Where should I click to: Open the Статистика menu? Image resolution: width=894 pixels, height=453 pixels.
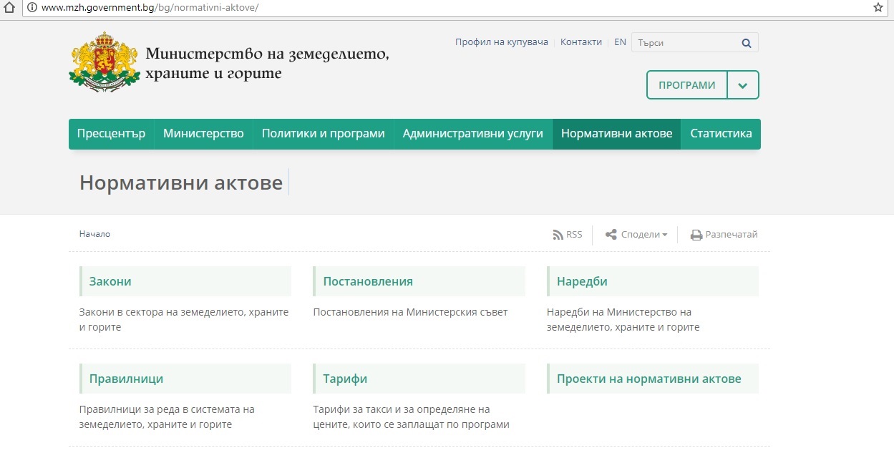pyautogui.click(x=721, y=134)
